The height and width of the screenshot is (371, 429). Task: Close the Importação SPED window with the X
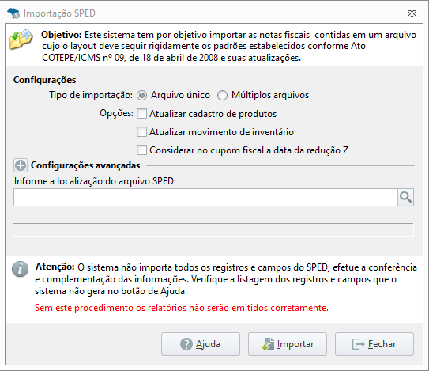pos(412,13)
